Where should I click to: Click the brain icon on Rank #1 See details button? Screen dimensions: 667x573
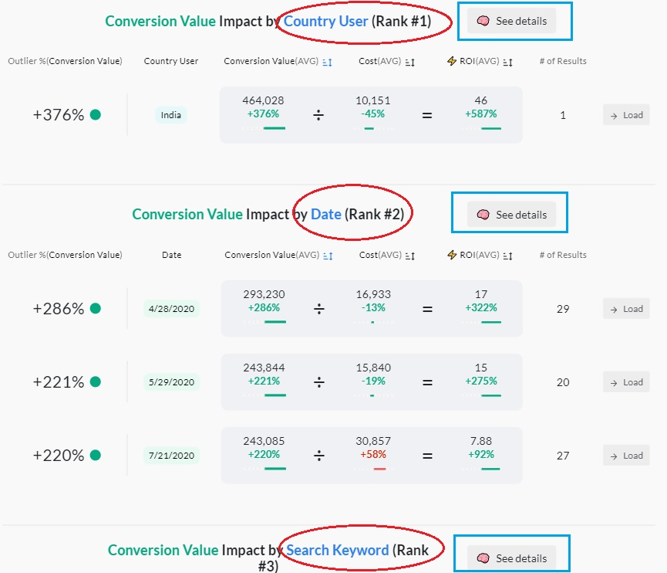pos(484,22)
